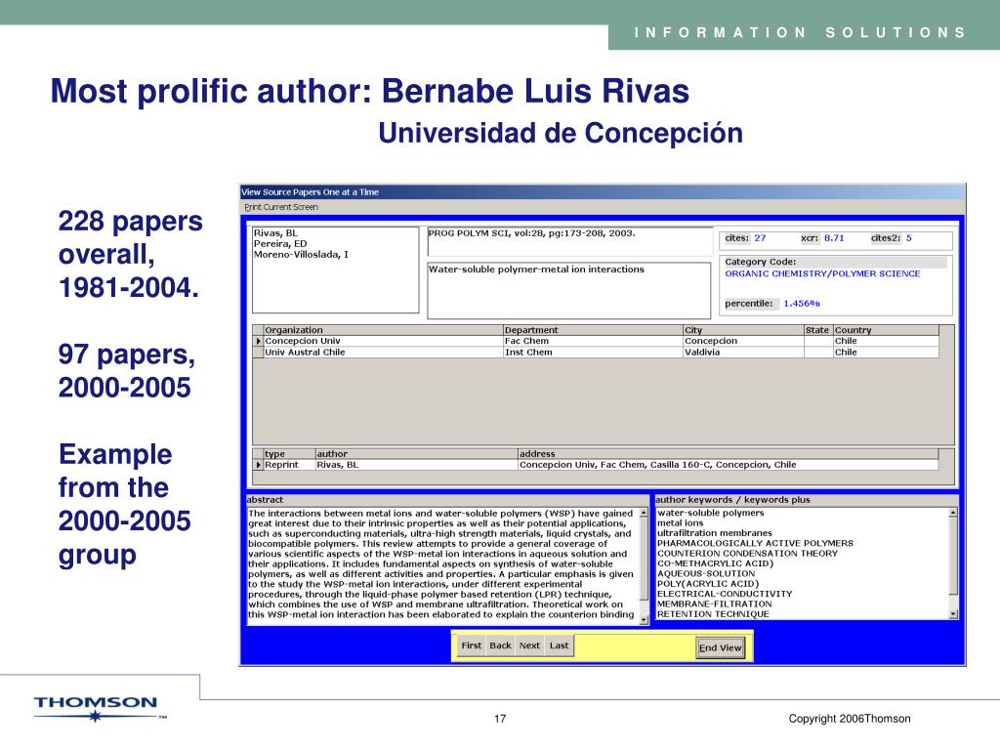Screen dimensions: 1000x750
Task: Select keyword 'metal ions'
Action: pyautogui.click(x=680, y=523)
